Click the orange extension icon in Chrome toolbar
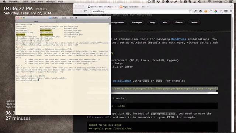Image resolution: width=236 pixels, height=133 pixels. [x=206, y=11]
